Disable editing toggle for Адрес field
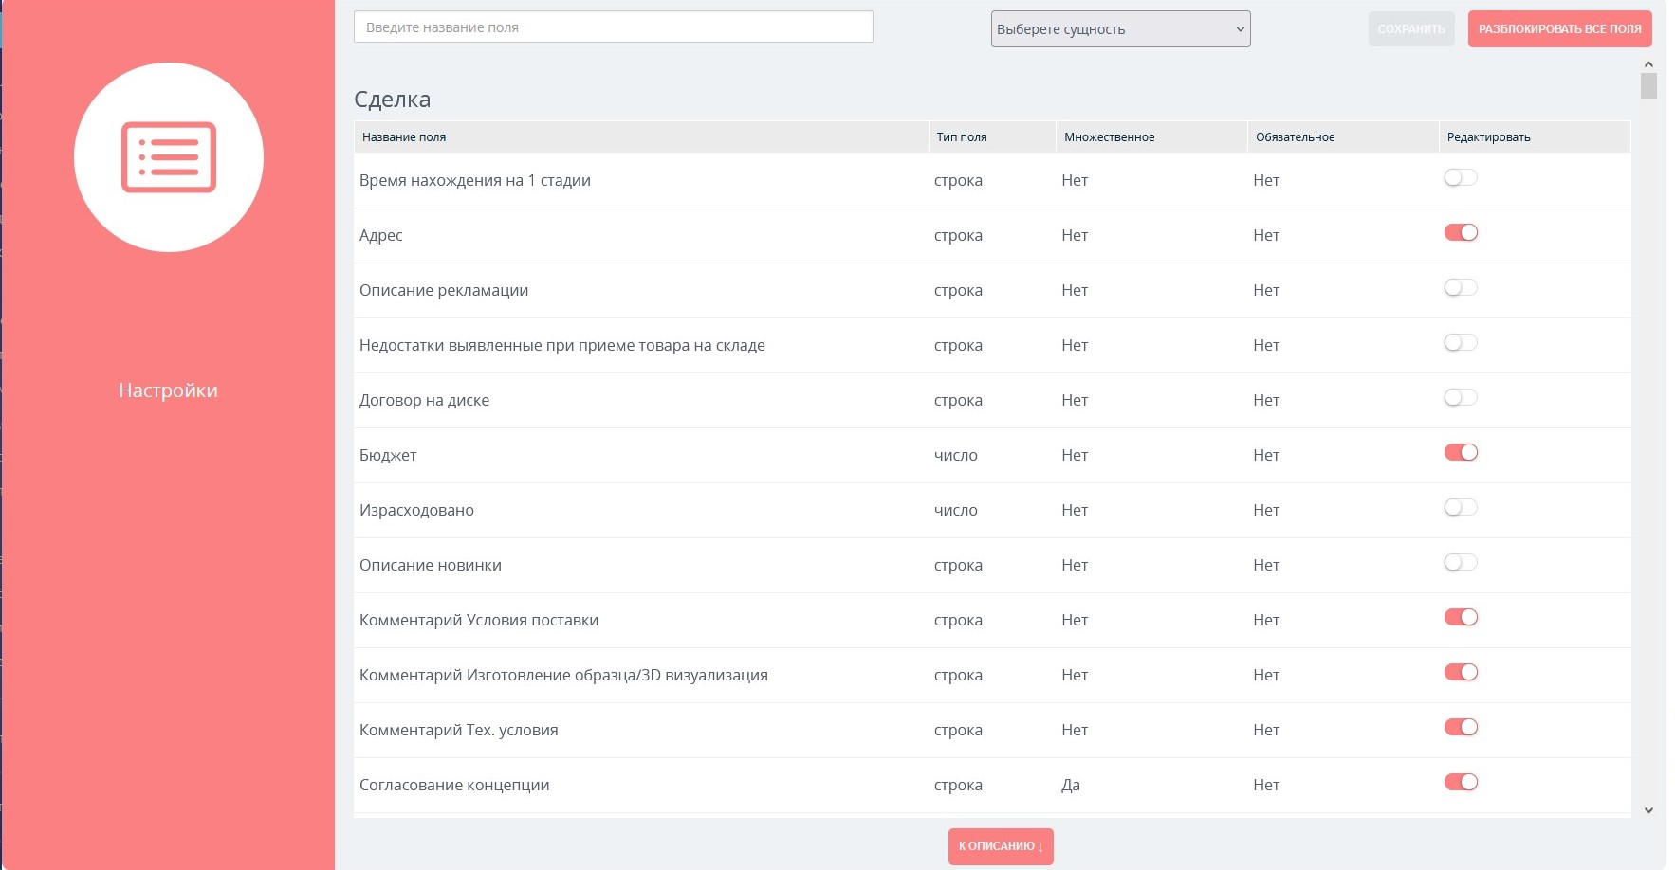 pyautogui.click(x=1460, y=233)
